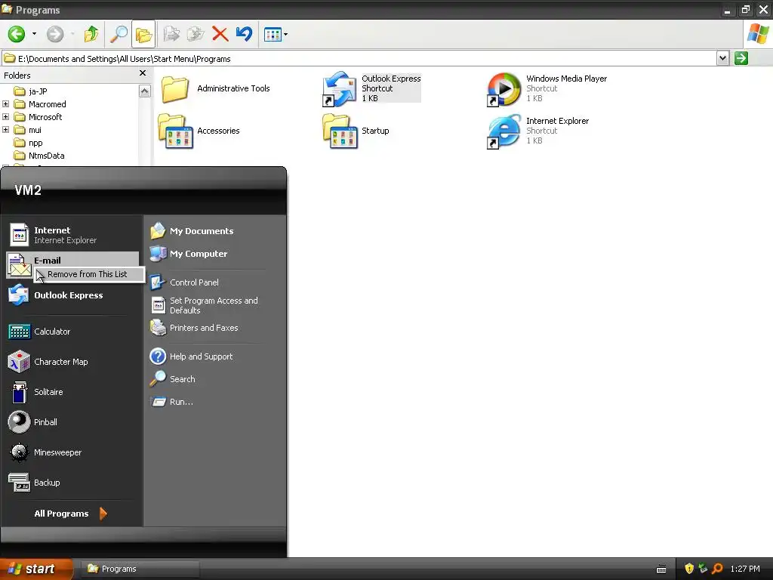Click the Folders pane scroll up arrow

pos(144,91)
